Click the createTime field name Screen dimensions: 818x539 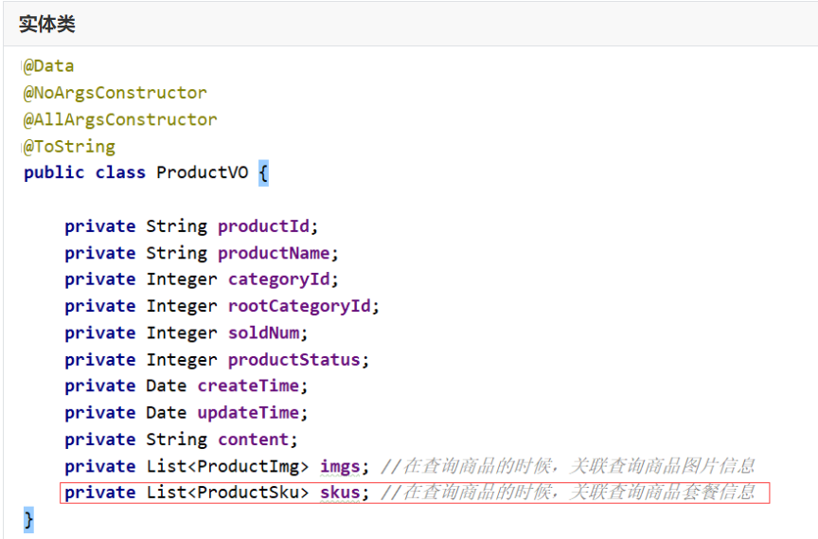248,386
